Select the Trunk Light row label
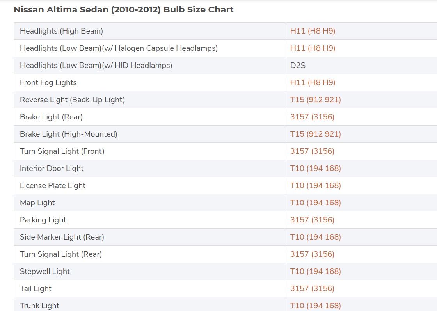Viewport: 437px width, 311px height. pos(39,306)
